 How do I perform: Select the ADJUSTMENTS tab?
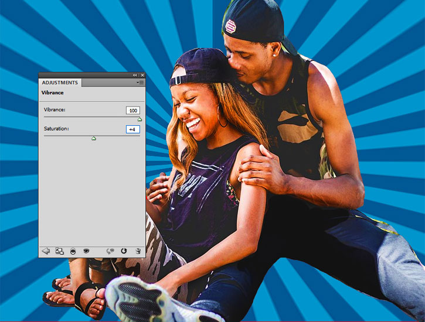(60, 83)
